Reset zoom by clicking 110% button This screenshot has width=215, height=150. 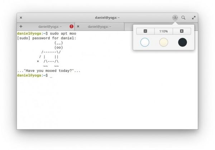[x=163, y=31]
